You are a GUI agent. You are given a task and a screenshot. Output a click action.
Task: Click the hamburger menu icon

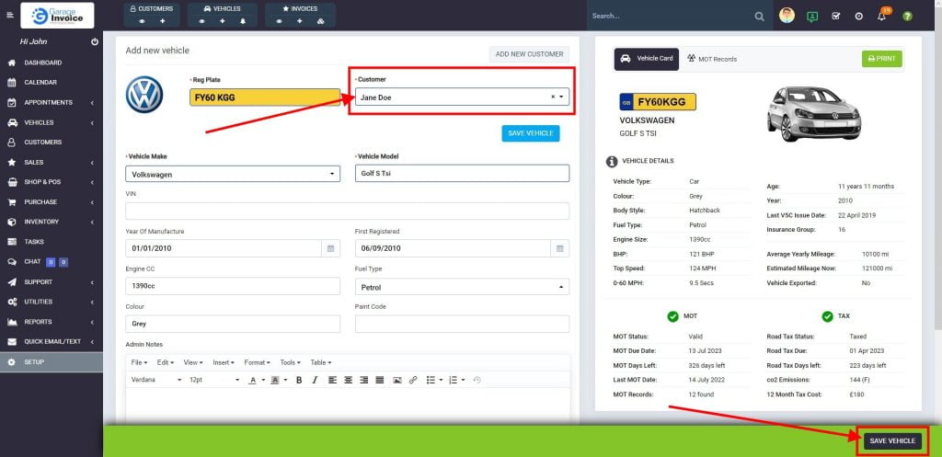pyautogui.click(x=10, y=16)
